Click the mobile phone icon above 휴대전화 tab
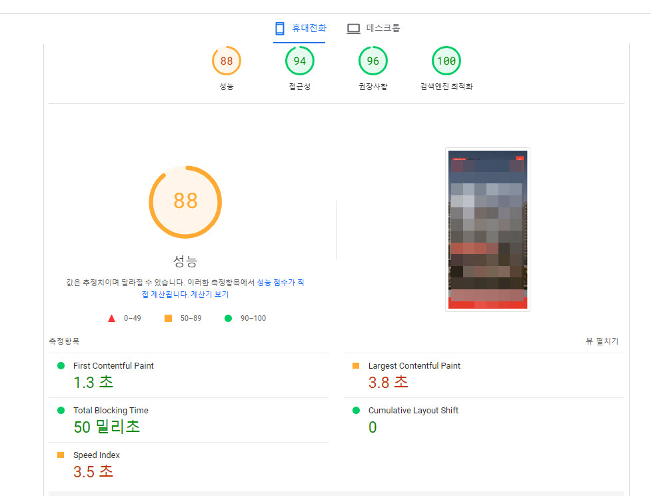Viewport: 651px width, 496px height. click(x=279, y=28)
